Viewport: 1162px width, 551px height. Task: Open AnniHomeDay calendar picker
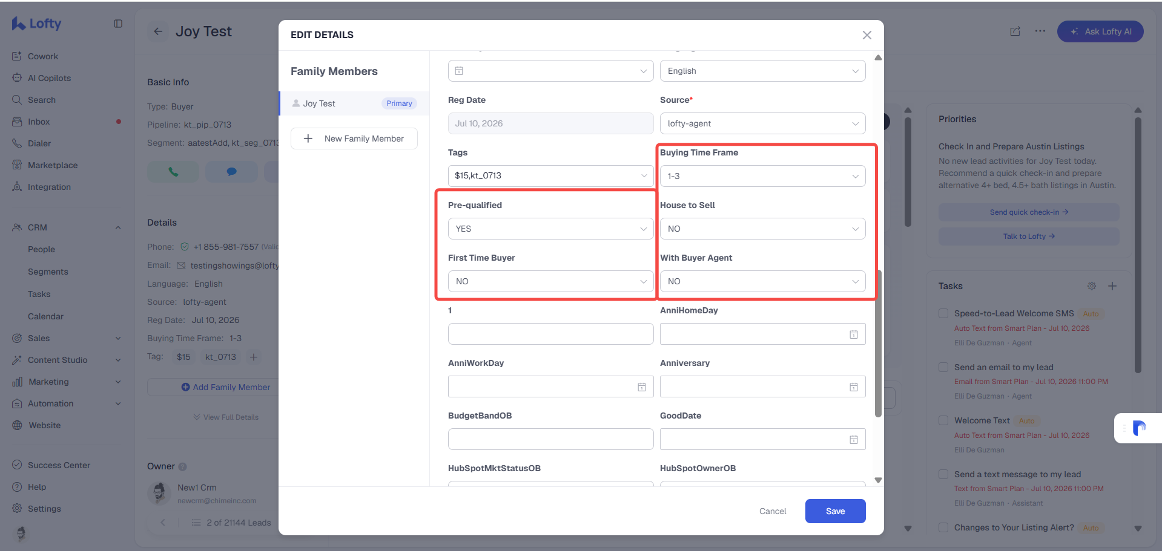tap(853, 334)
